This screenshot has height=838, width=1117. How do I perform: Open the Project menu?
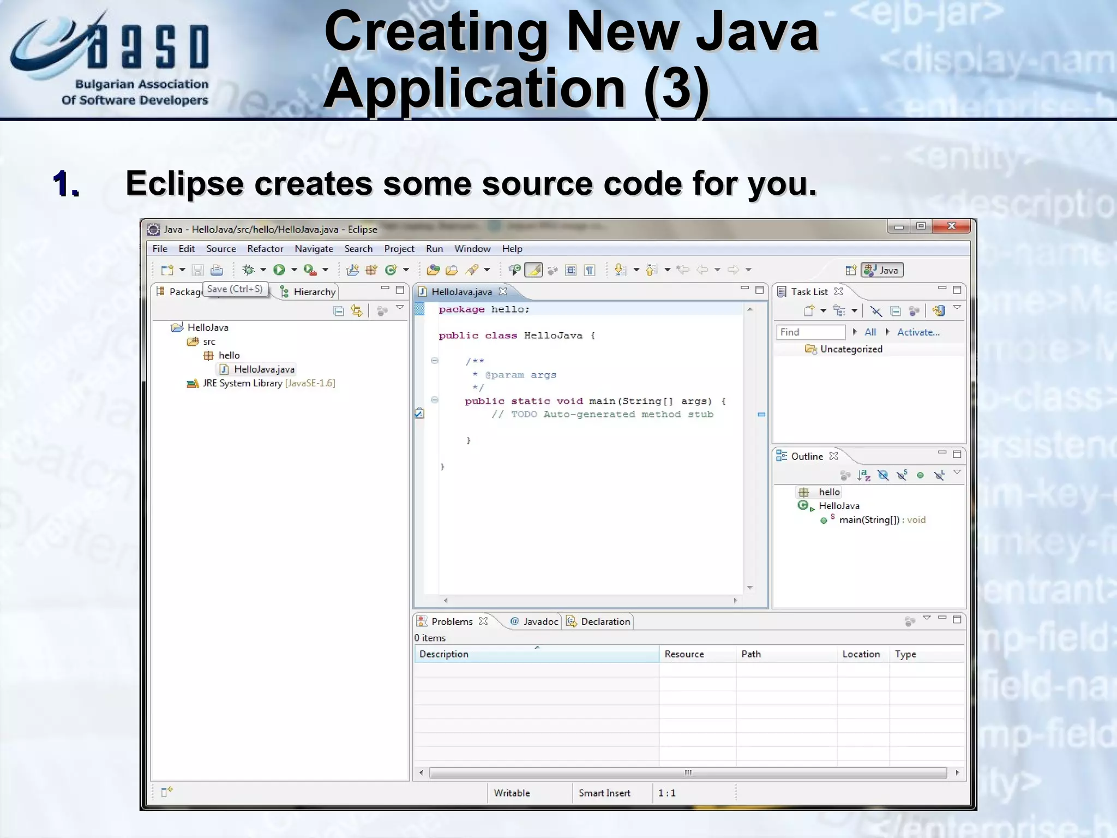coord(399,249)
